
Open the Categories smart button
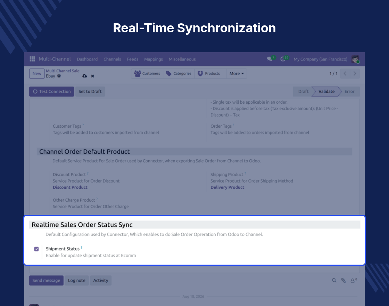(179, 73)
